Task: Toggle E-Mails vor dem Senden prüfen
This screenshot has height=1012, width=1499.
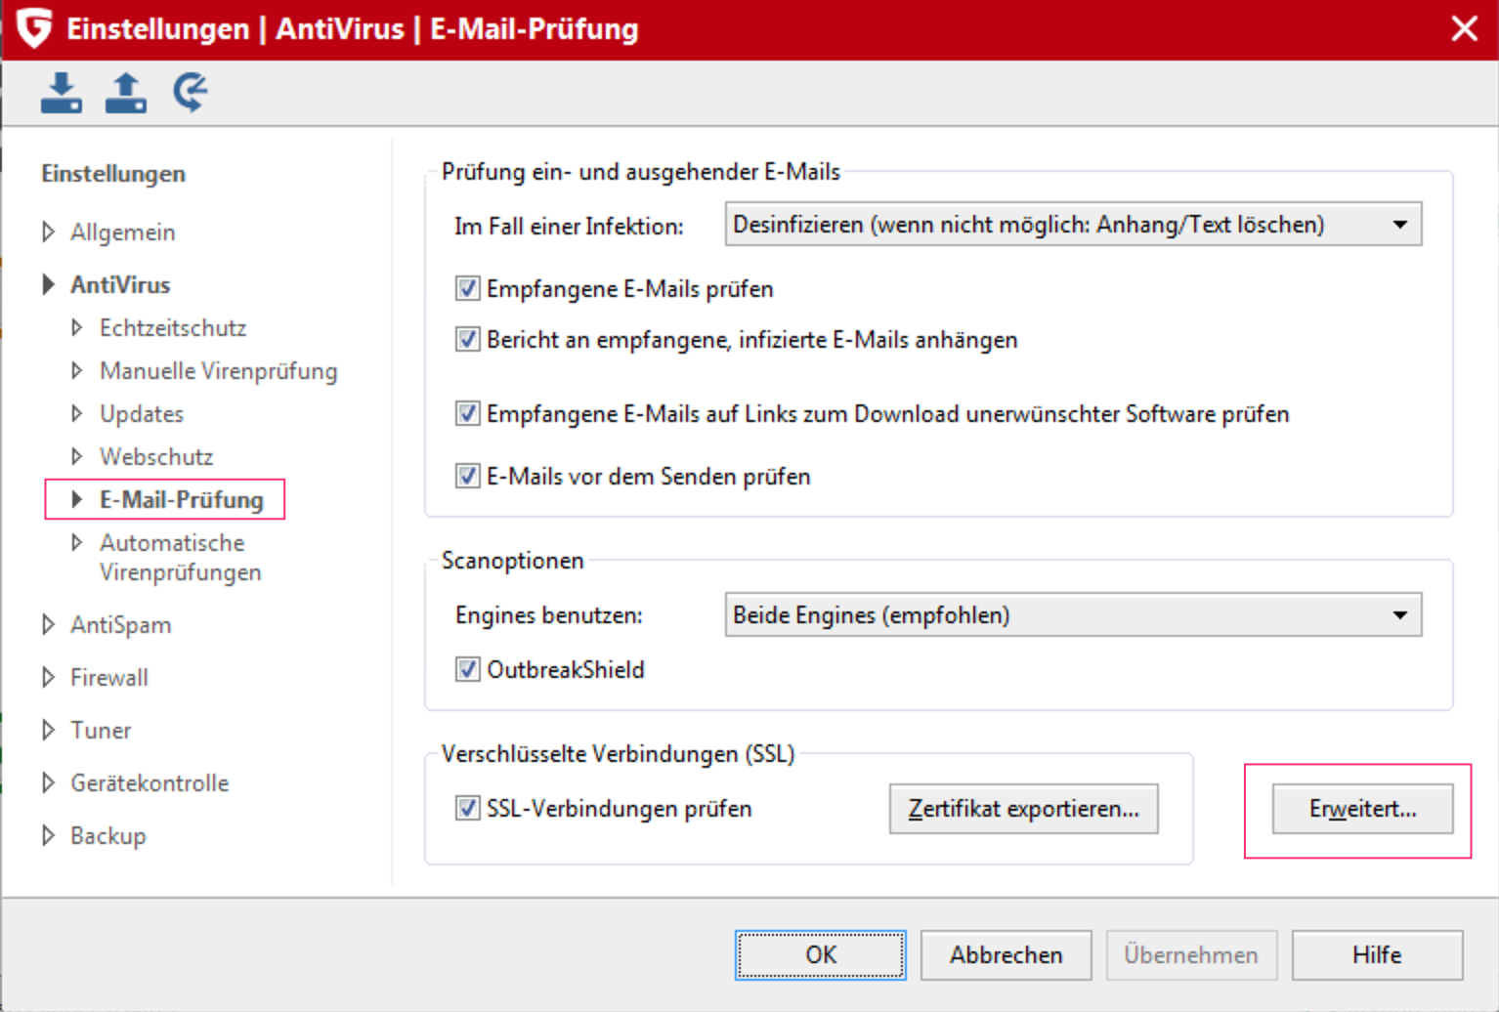Action: pos(467,476)
